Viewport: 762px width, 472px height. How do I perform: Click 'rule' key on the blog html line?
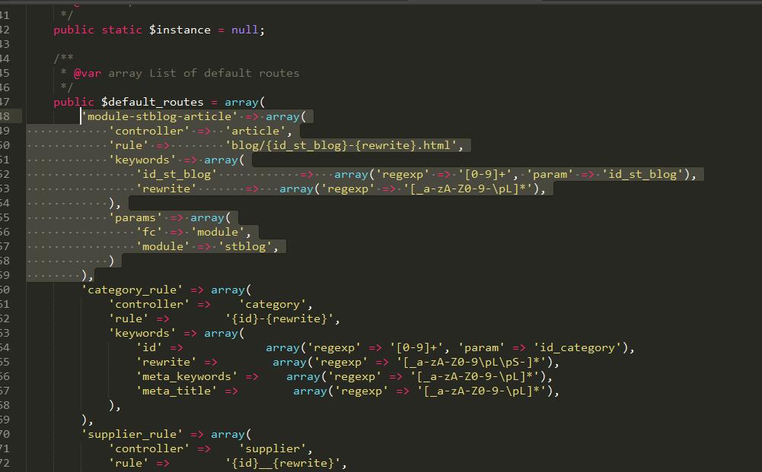(129, 145)
